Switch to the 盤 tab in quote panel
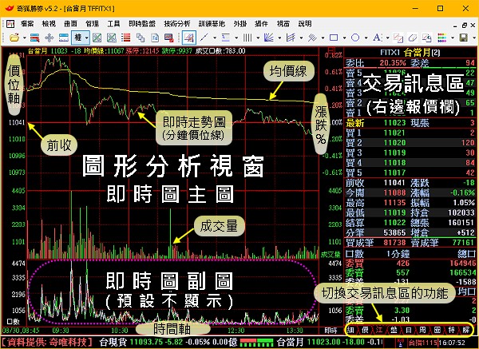Screen dimensions: 479x349 click(394, 330)
